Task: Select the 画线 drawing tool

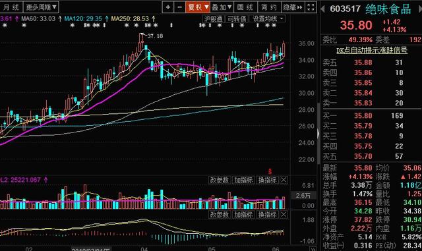Action: tap(245, 7)
